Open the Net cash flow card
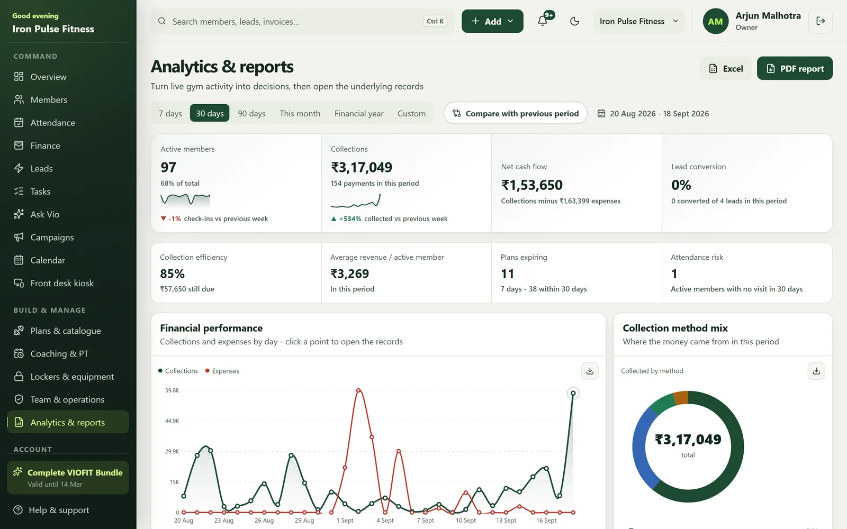The image size is (847, 529). 576,183
